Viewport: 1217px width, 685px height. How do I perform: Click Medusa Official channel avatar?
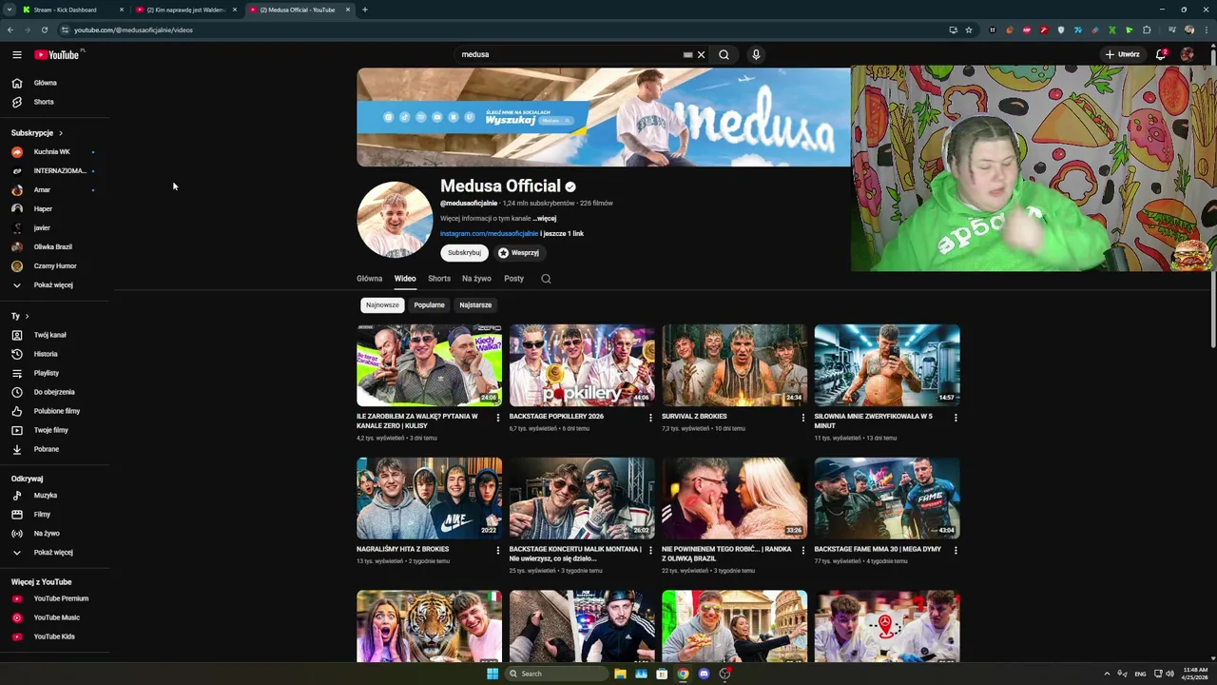[395, 219]
